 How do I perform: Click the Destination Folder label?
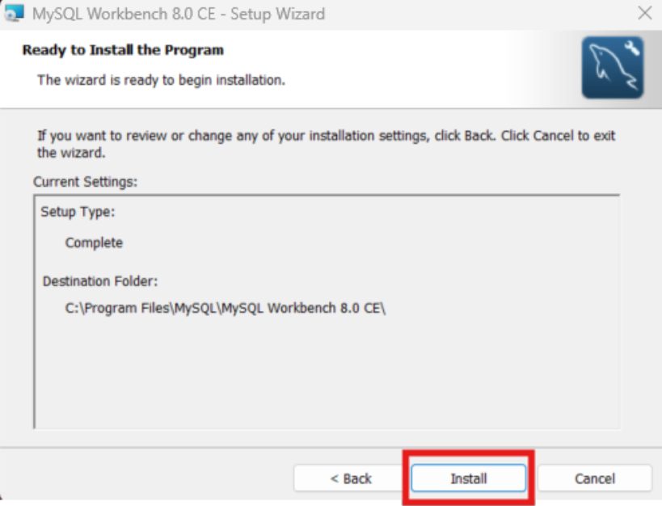coord(100,281)
